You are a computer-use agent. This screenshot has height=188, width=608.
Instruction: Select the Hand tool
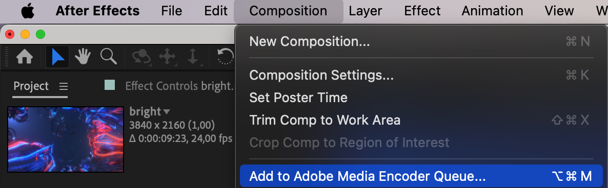coord(83,57)
